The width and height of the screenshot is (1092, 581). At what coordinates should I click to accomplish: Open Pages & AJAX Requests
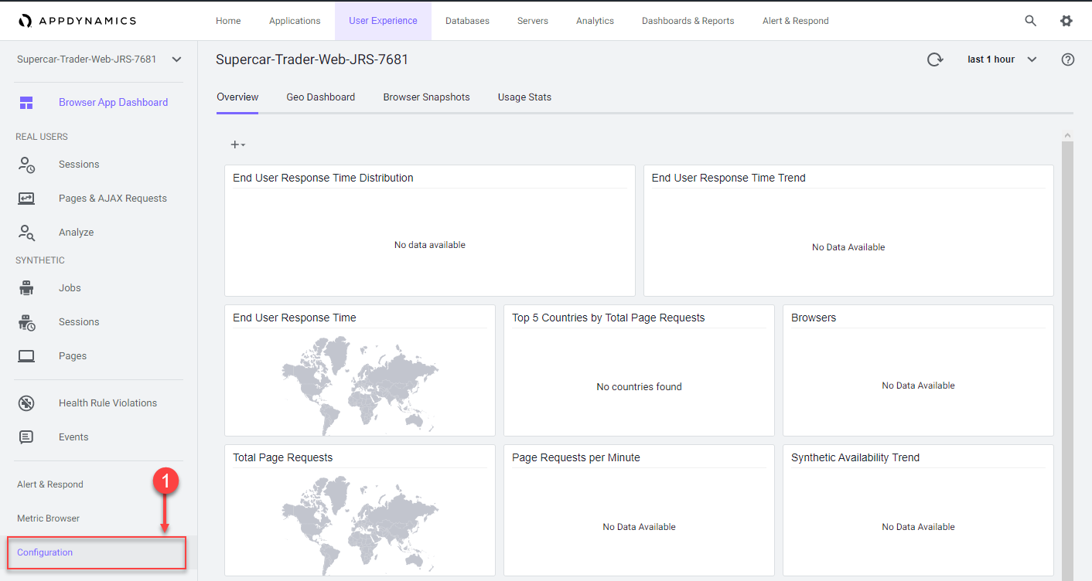click(x=113, y=199)
